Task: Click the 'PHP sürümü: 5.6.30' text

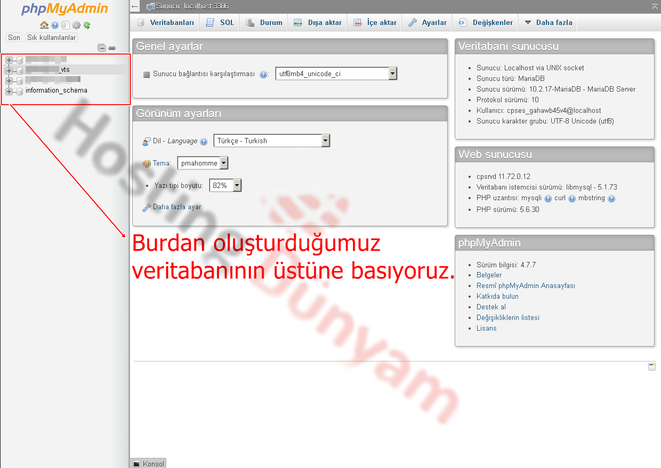Action: pyautogui.click(x=508, y=210)
